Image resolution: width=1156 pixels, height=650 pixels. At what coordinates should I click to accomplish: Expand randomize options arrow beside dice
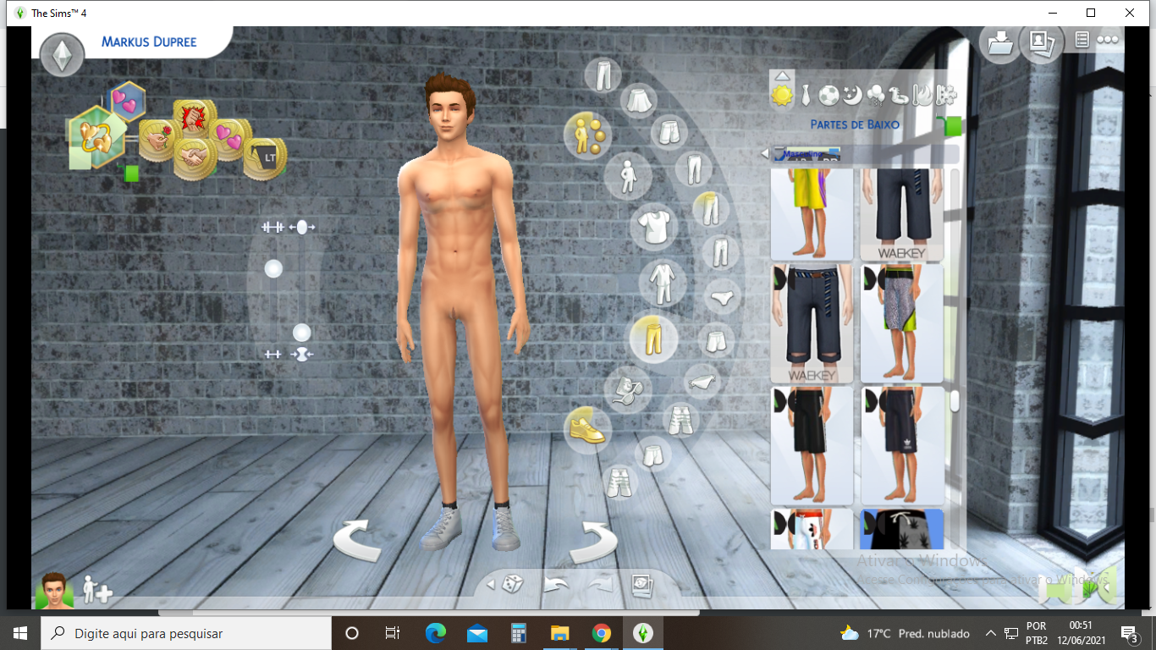coord(490,585)
